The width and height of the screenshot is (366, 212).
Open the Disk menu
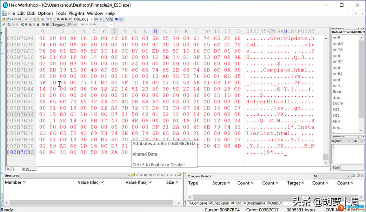coord(31,13)
